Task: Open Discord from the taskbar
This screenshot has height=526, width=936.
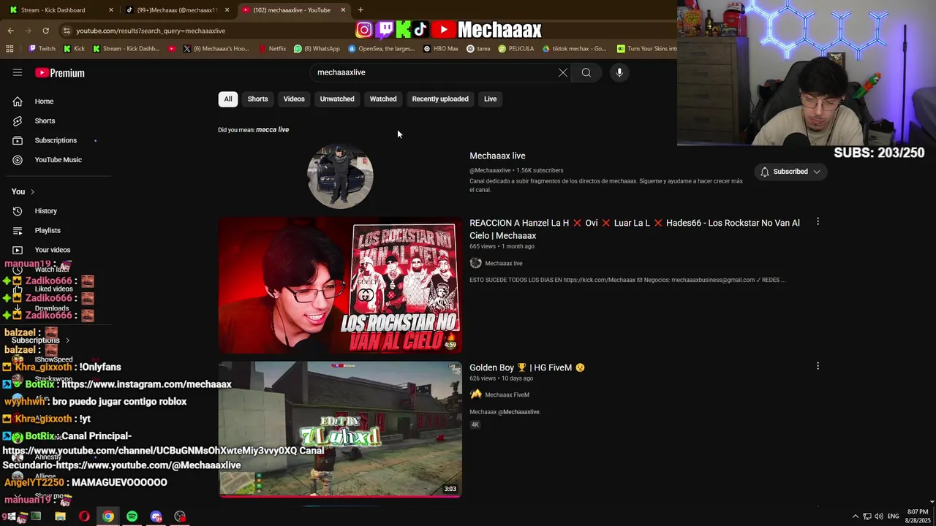Action: pos(156,517)
